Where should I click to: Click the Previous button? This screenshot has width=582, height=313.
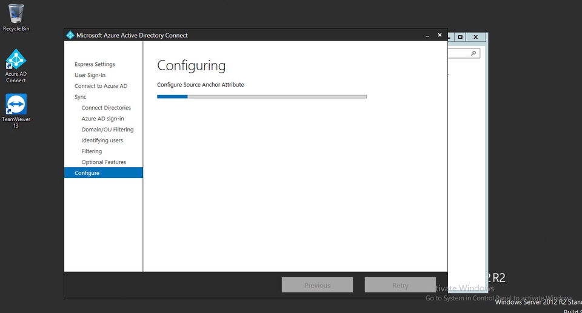[x=317, y=285]
